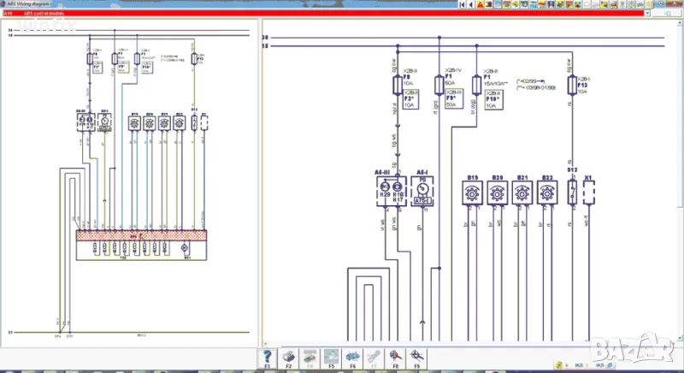Select fuse F8 10A in the diagram
The height and width of the screenshot is (373, 684).
(397, 84)
